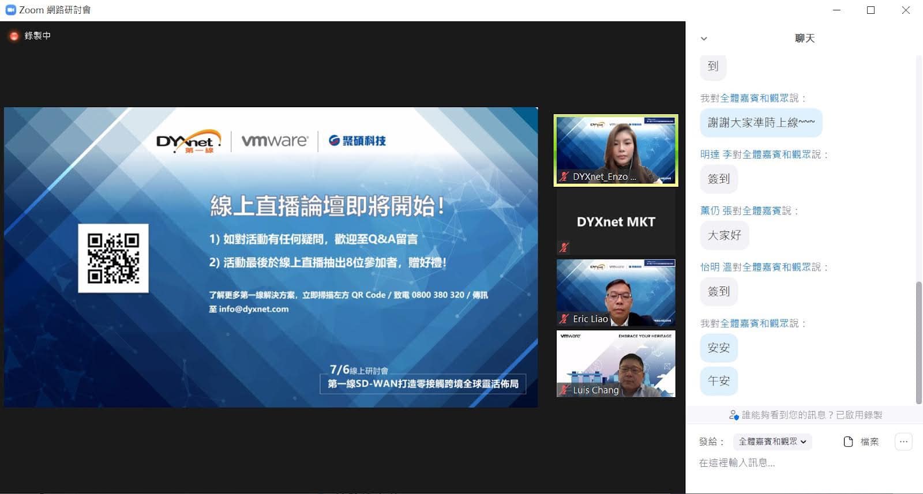Click the person-lock icon beside privacy notice
This screenshot has height=494, width=923.
coord(734,415)
